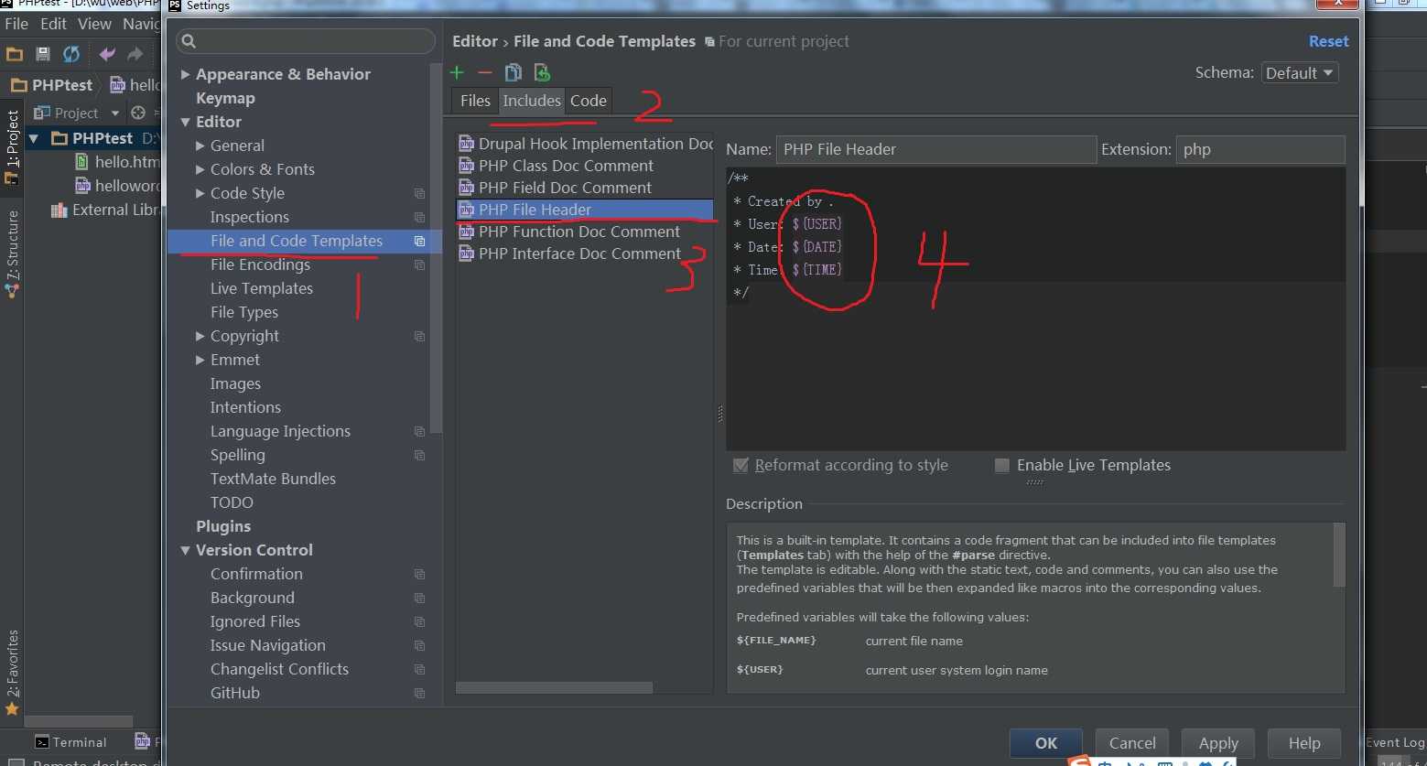Enable Live Templates checkbox

click(x=1002, y=466)
